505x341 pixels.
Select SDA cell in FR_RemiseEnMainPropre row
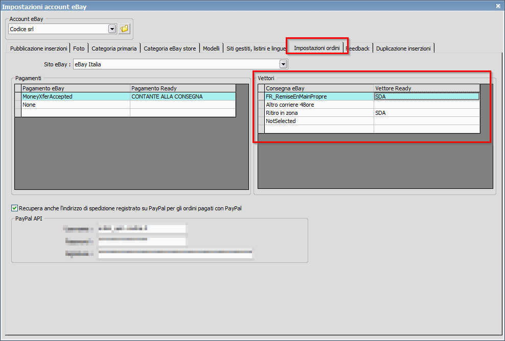(x=427, y=96)
